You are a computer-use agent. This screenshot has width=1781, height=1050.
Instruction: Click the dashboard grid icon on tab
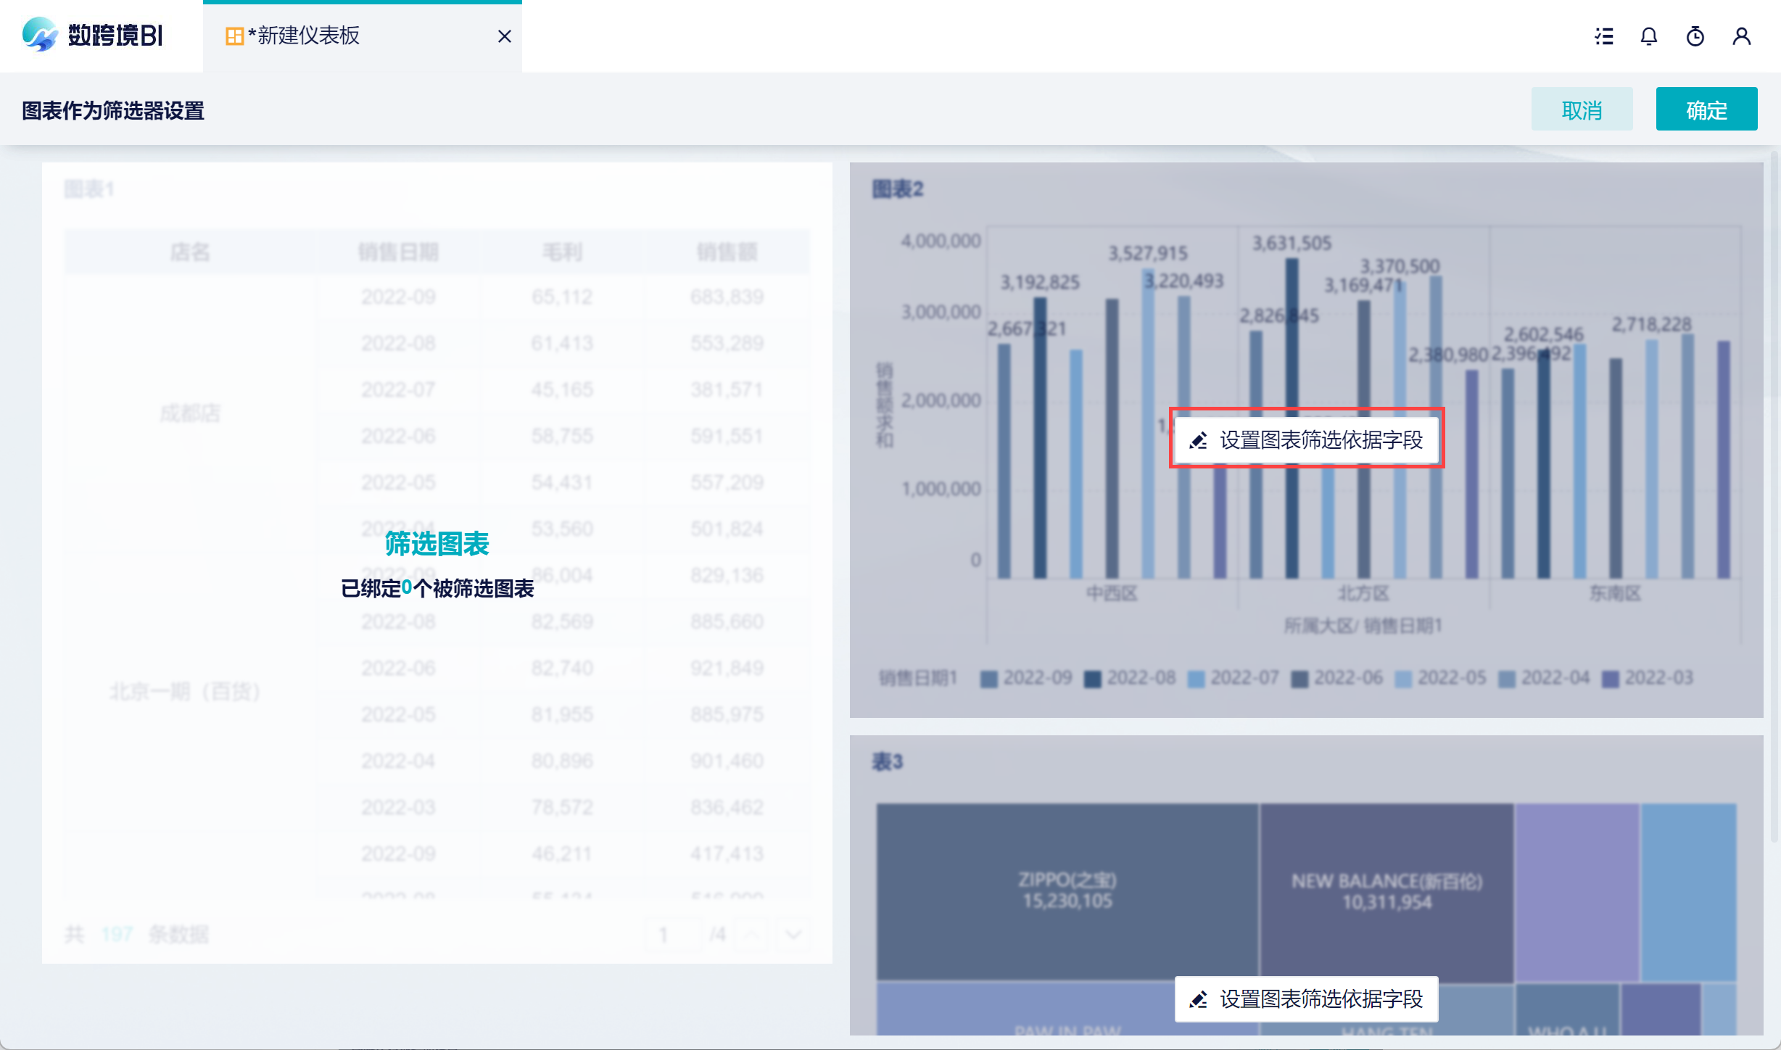click(234, 36)
